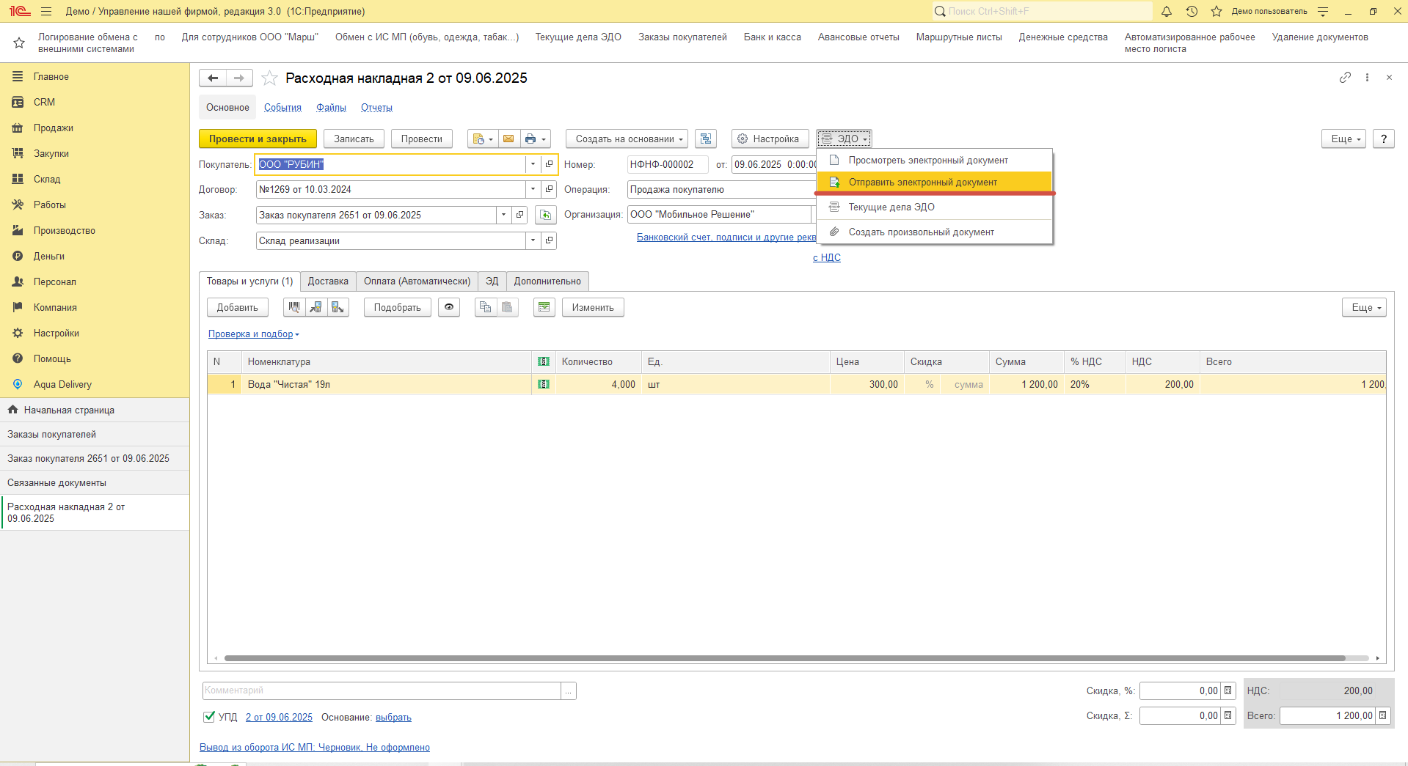
Task: Click the calculator icon next to Скидка %
Action: click(x=1228, y=690)
